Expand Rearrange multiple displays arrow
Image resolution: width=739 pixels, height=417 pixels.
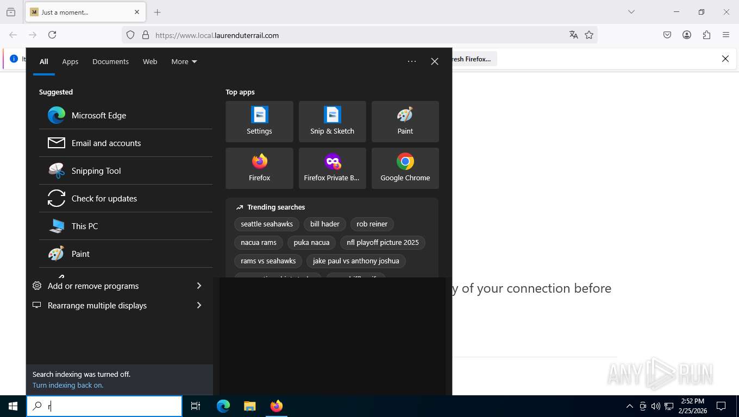(x=199, y=305)
